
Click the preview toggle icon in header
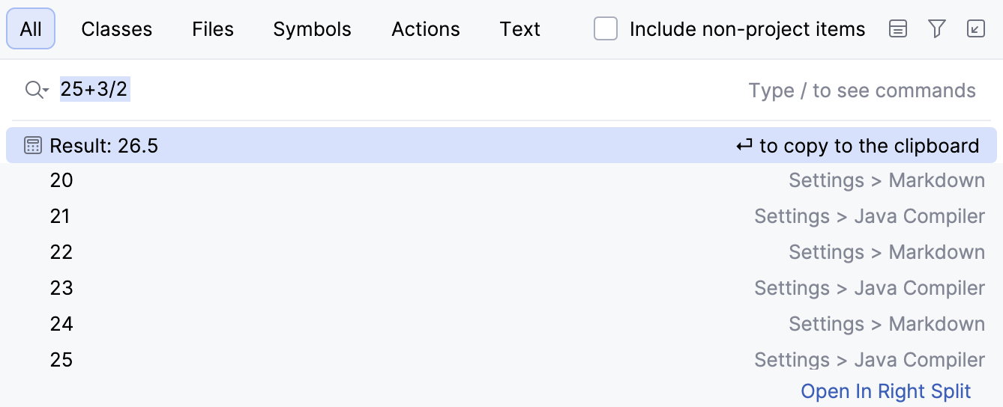(x=897, y=29)
